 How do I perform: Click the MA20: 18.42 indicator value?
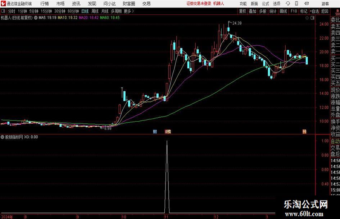click(x=89, y=18)
